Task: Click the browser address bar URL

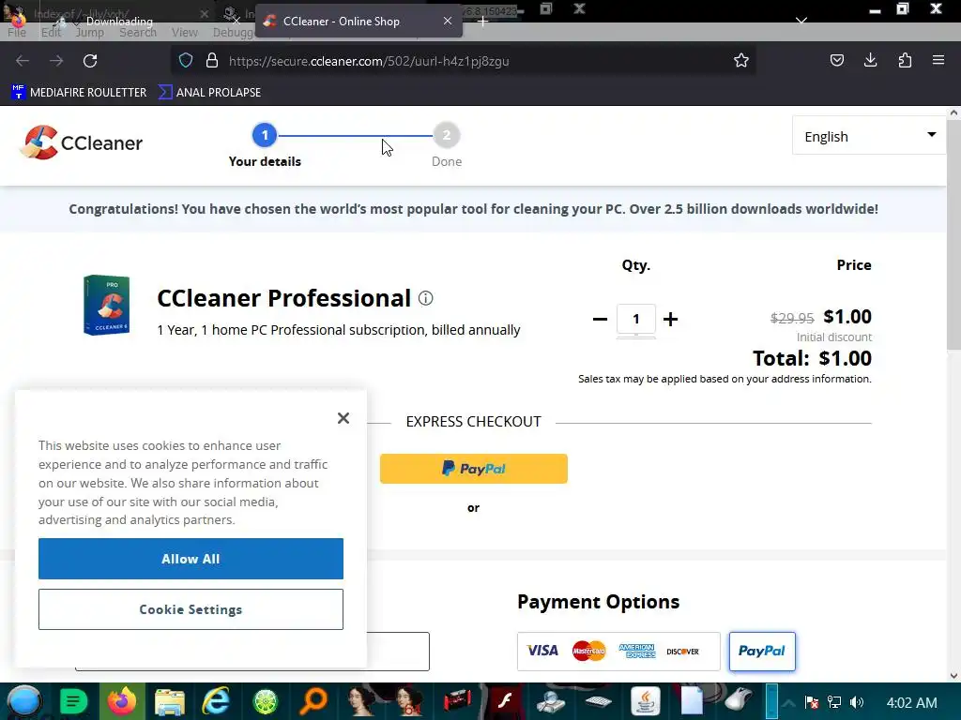Action: 369,61
